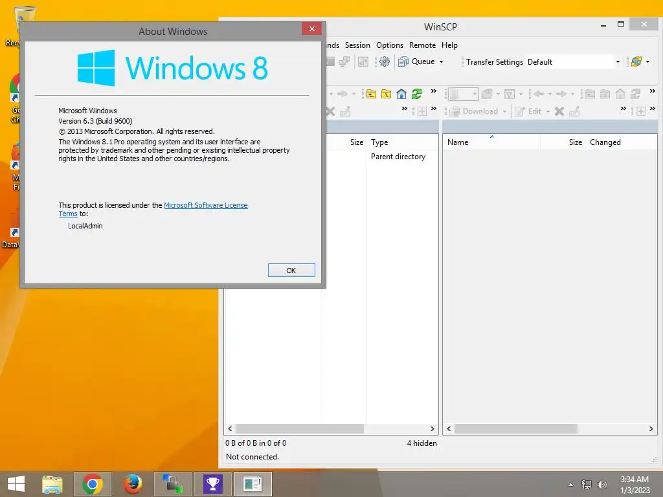Show hidden tray icons arrow
Viewport: 663px width, 497px height.
pos(571,485)
